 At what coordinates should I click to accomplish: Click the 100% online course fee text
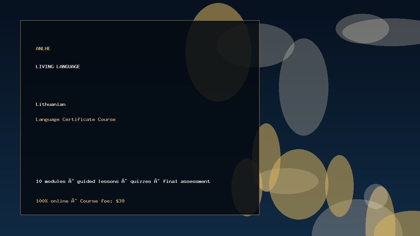point(80,201)
